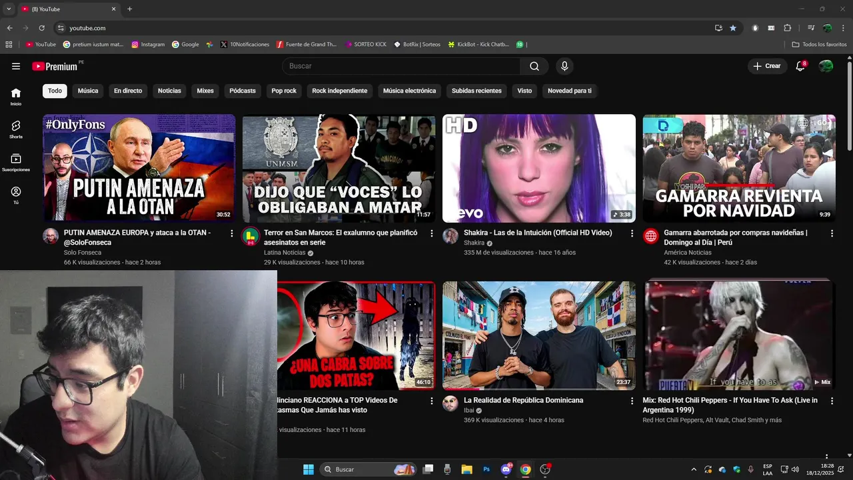The image size is (853, 480).
Task: Open Discord from the taskbar
Action: [x=506, y=469]
